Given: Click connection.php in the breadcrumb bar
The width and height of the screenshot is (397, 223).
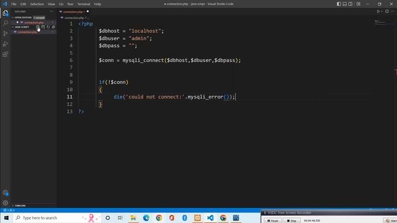Looking at the screenshot, I should pyautogui.click(x=74, y=18).
